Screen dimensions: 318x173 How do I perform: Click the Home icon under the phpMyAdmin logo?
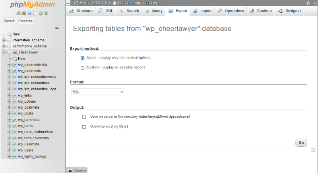tap(18, 13)
